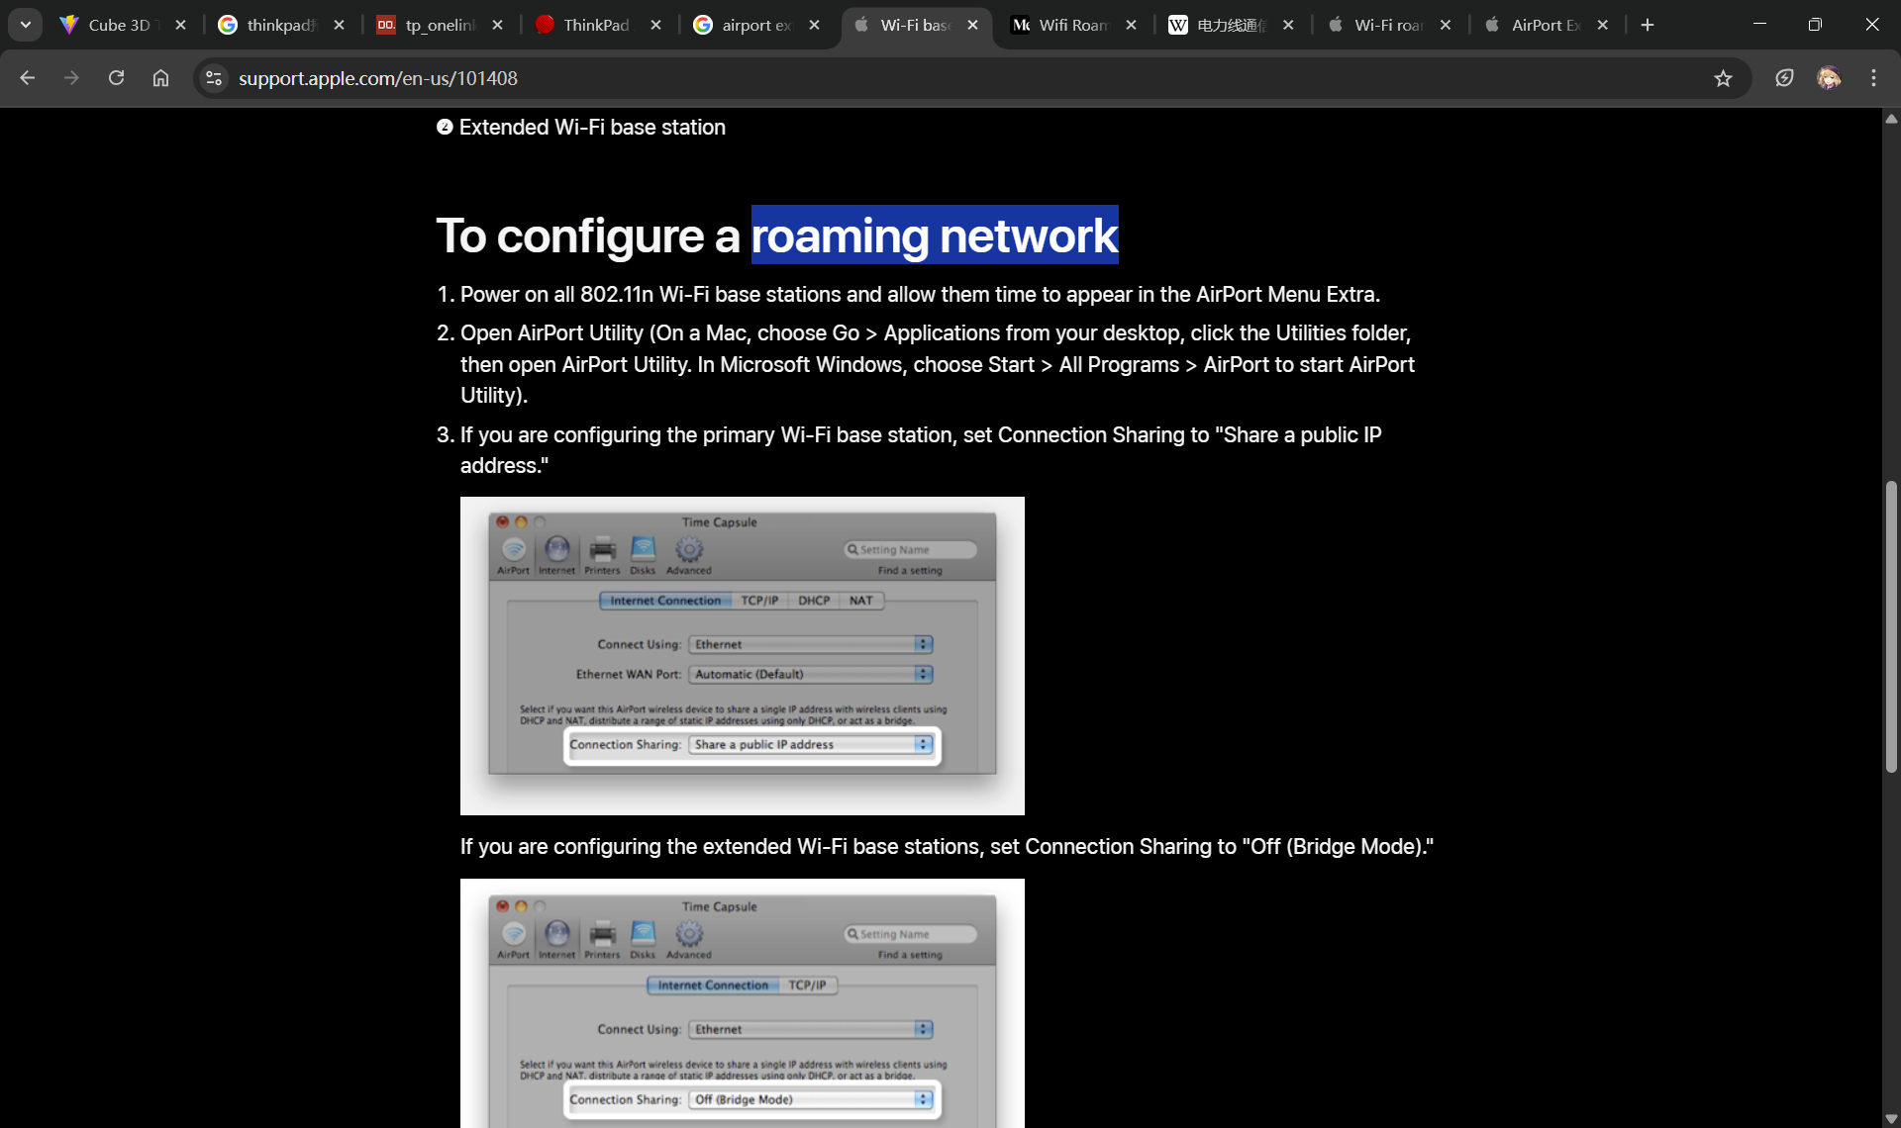Image resolution: width=1901 pixels, height=1128 pixels.
Task: Switch to the Wifi Roaming tab
Action: (1071, 25)
